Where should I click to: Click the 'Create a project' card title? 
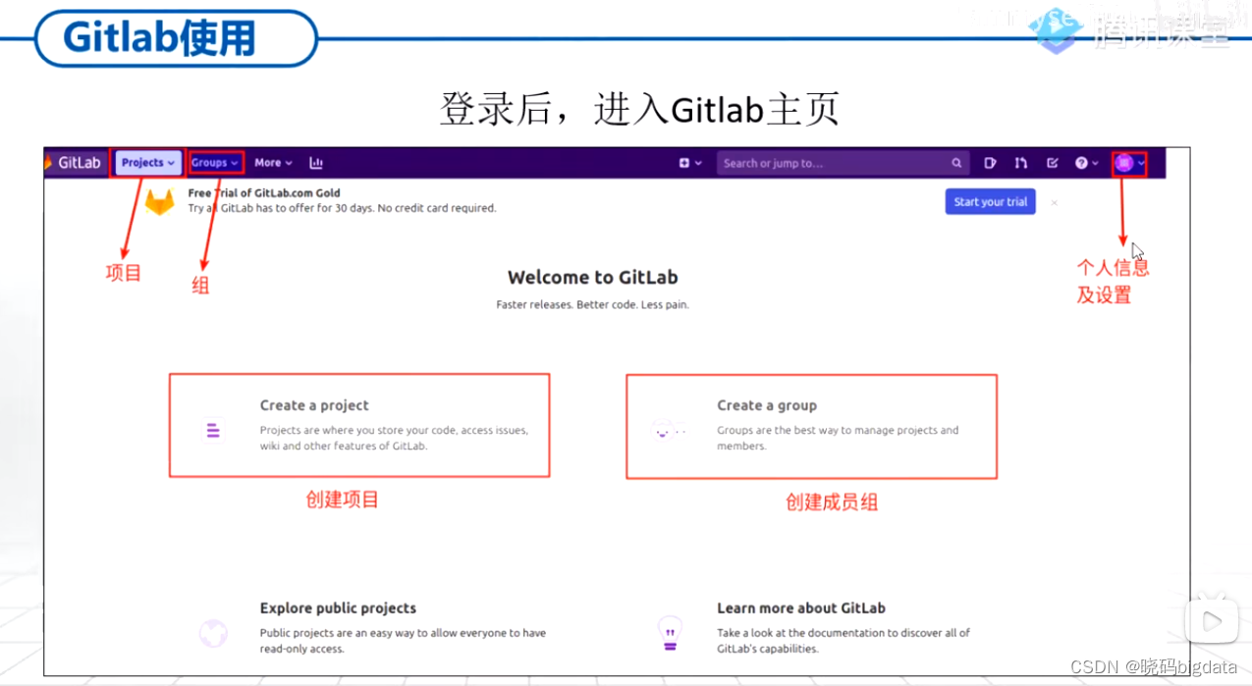tap(314, 405)
